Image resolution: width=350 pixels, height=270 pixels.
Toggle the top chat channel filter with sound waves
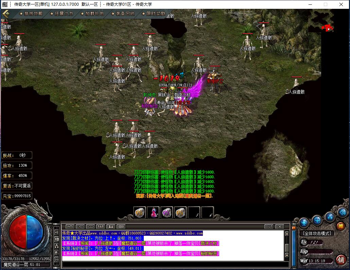pos(57,233)
